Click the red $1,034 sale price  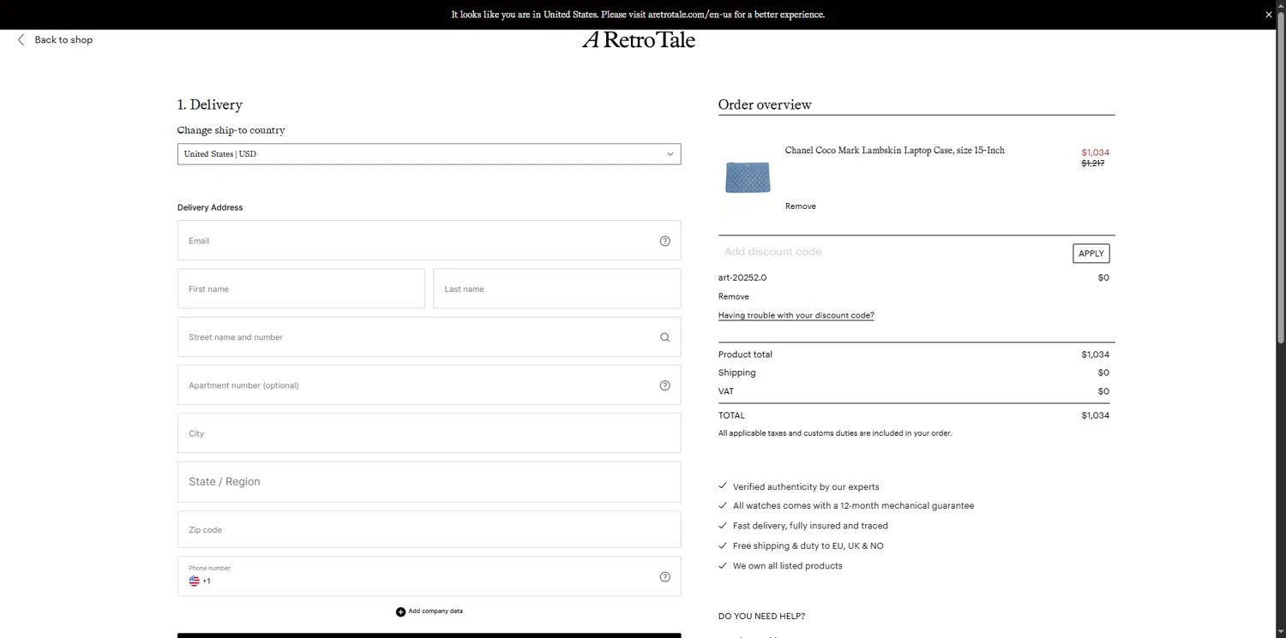(1096, 152)
